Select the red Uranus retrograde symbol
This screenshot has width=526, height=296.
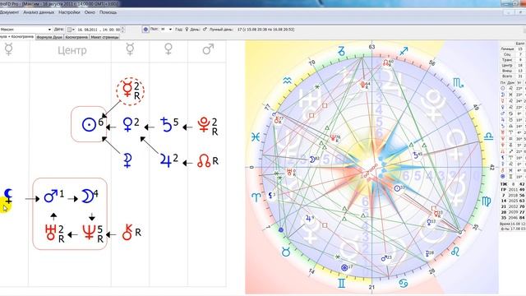click(50, 232)
